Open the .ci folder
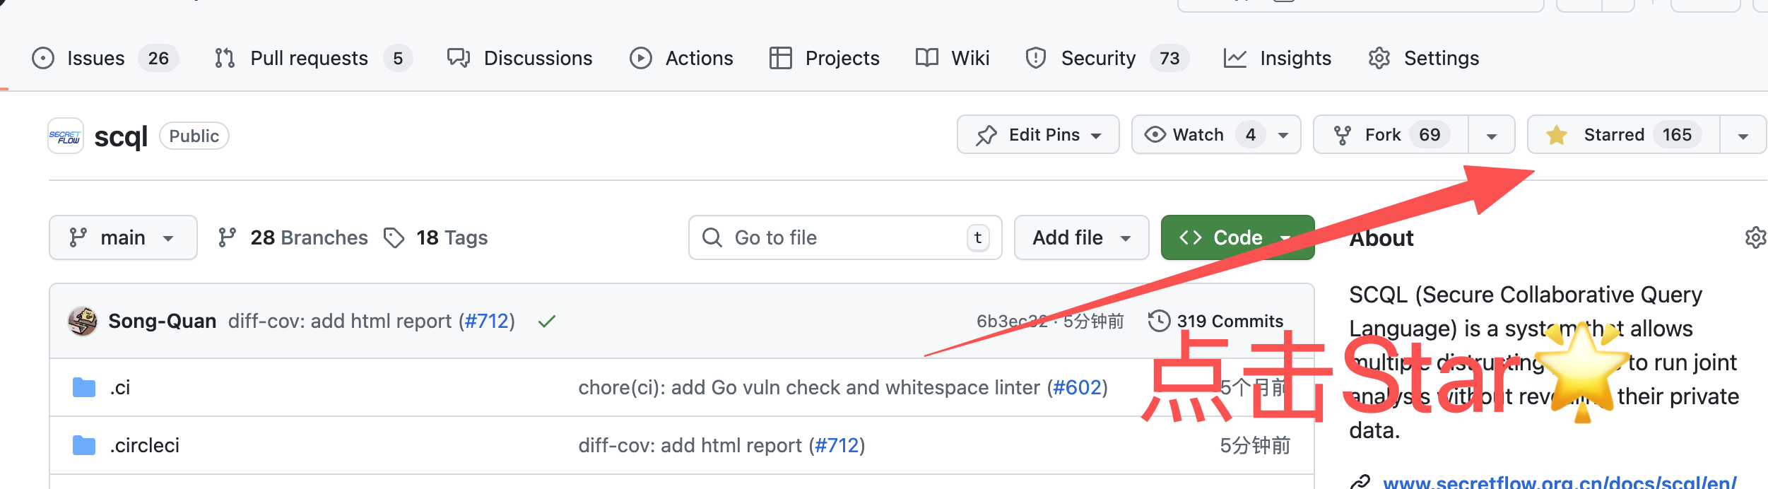Image resolution: width=1768 pixels, height=489 pixels. click(x=120, y=387)
